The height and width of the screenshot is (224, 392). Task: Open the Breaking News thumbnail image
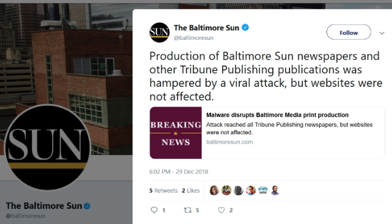(175, 133)
